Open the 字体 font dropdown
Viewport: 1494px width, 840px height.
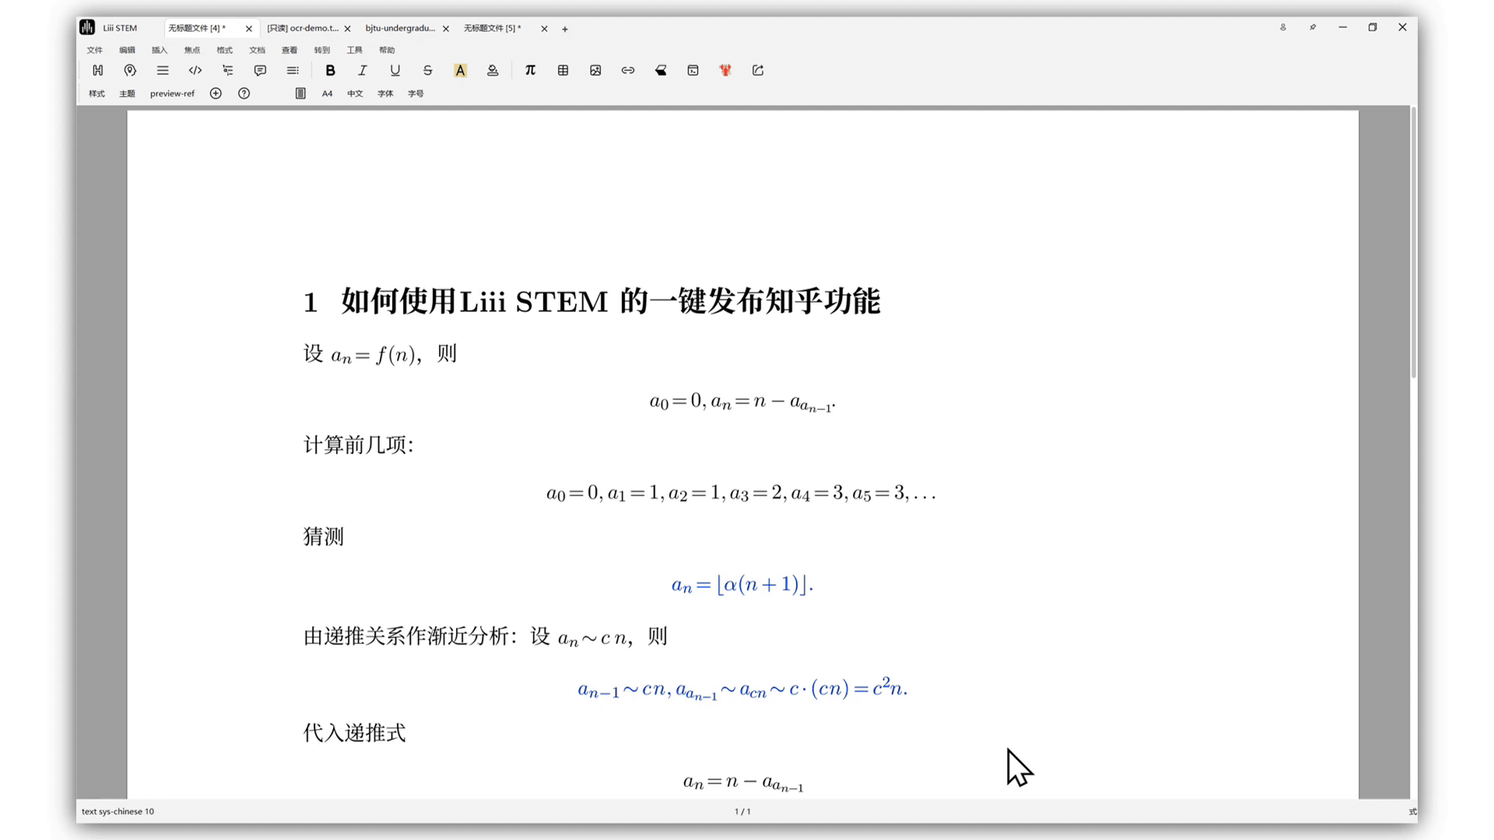coord(385,93)
